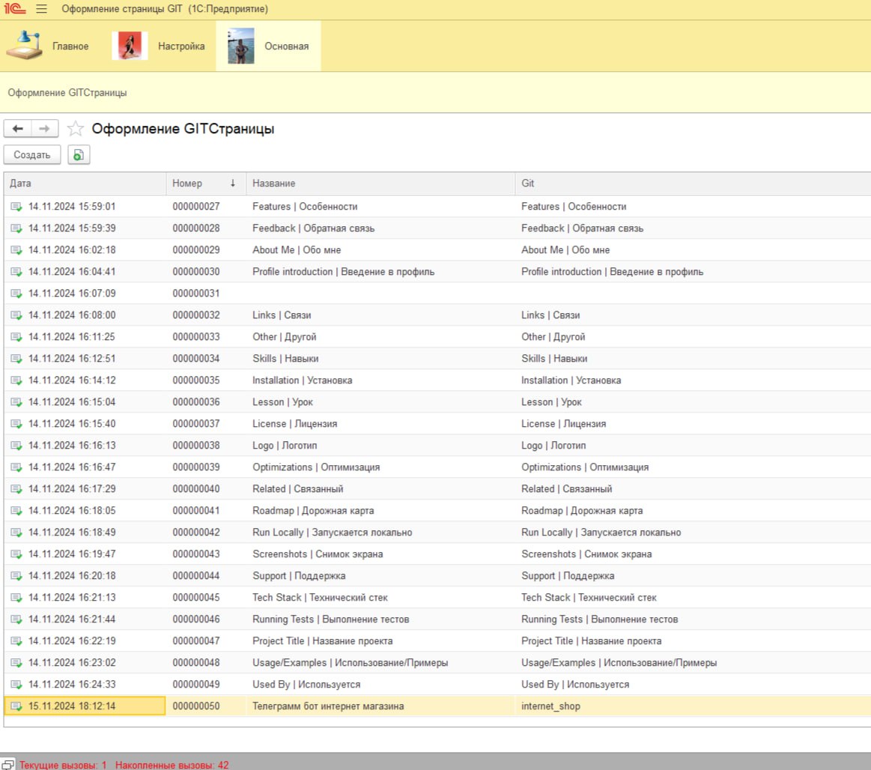Image resolution: width=871 pixels, height=770 pixels.
Task: Click create-by-copy icon next to Создать
Action: click(x=79, y=155)
